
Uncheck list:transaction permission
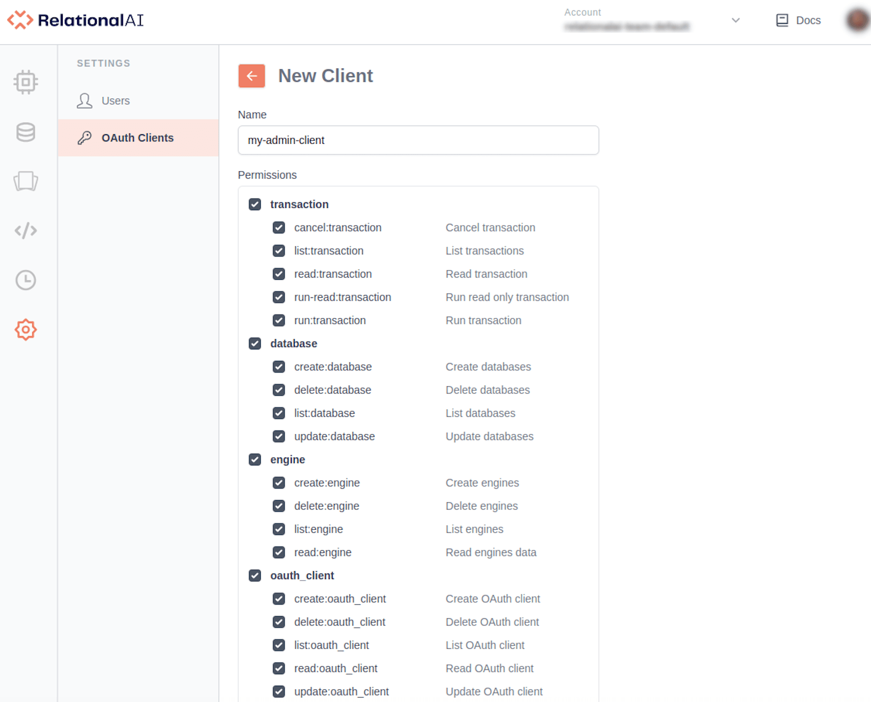point(279,251)
